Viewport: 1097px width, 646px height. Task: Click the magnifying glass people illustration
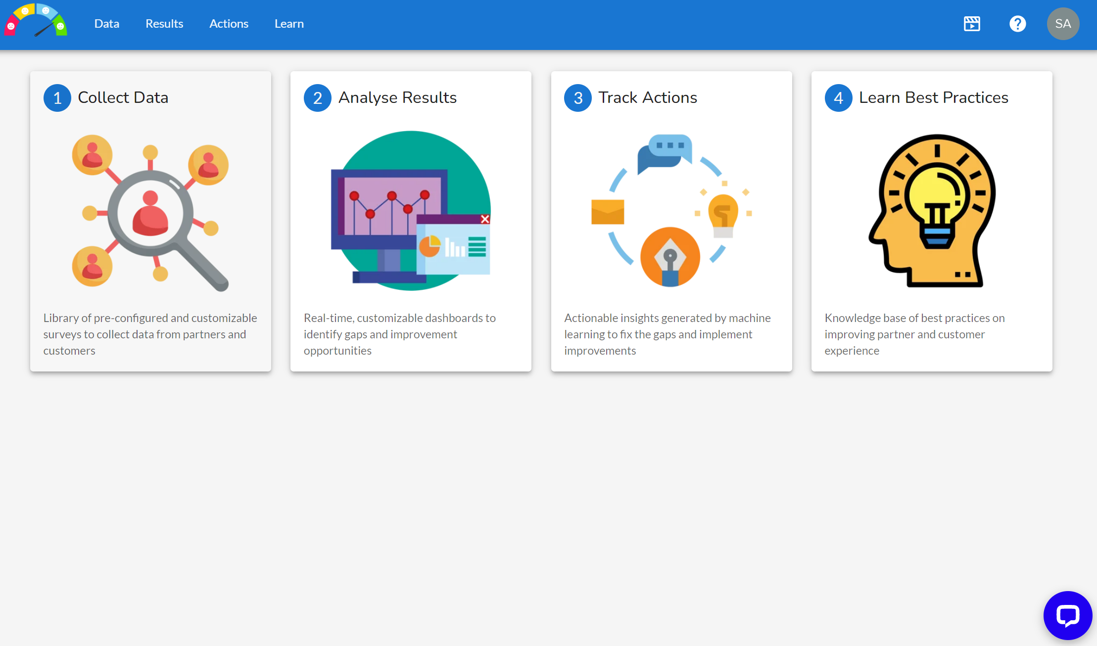[x=150, y=212]
